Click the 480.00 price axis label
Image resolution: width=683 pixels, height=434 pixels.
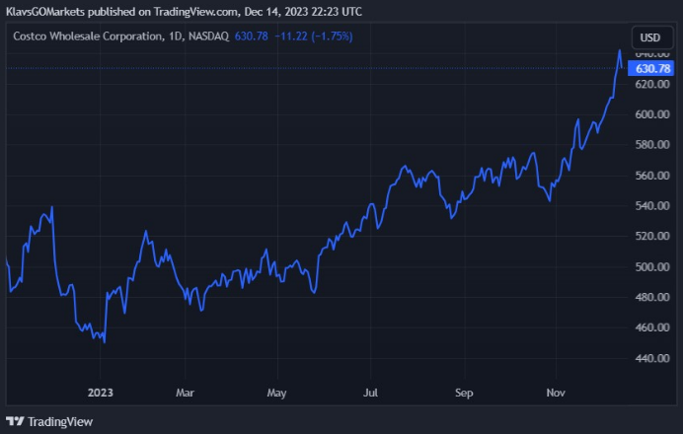pos(652,297)
